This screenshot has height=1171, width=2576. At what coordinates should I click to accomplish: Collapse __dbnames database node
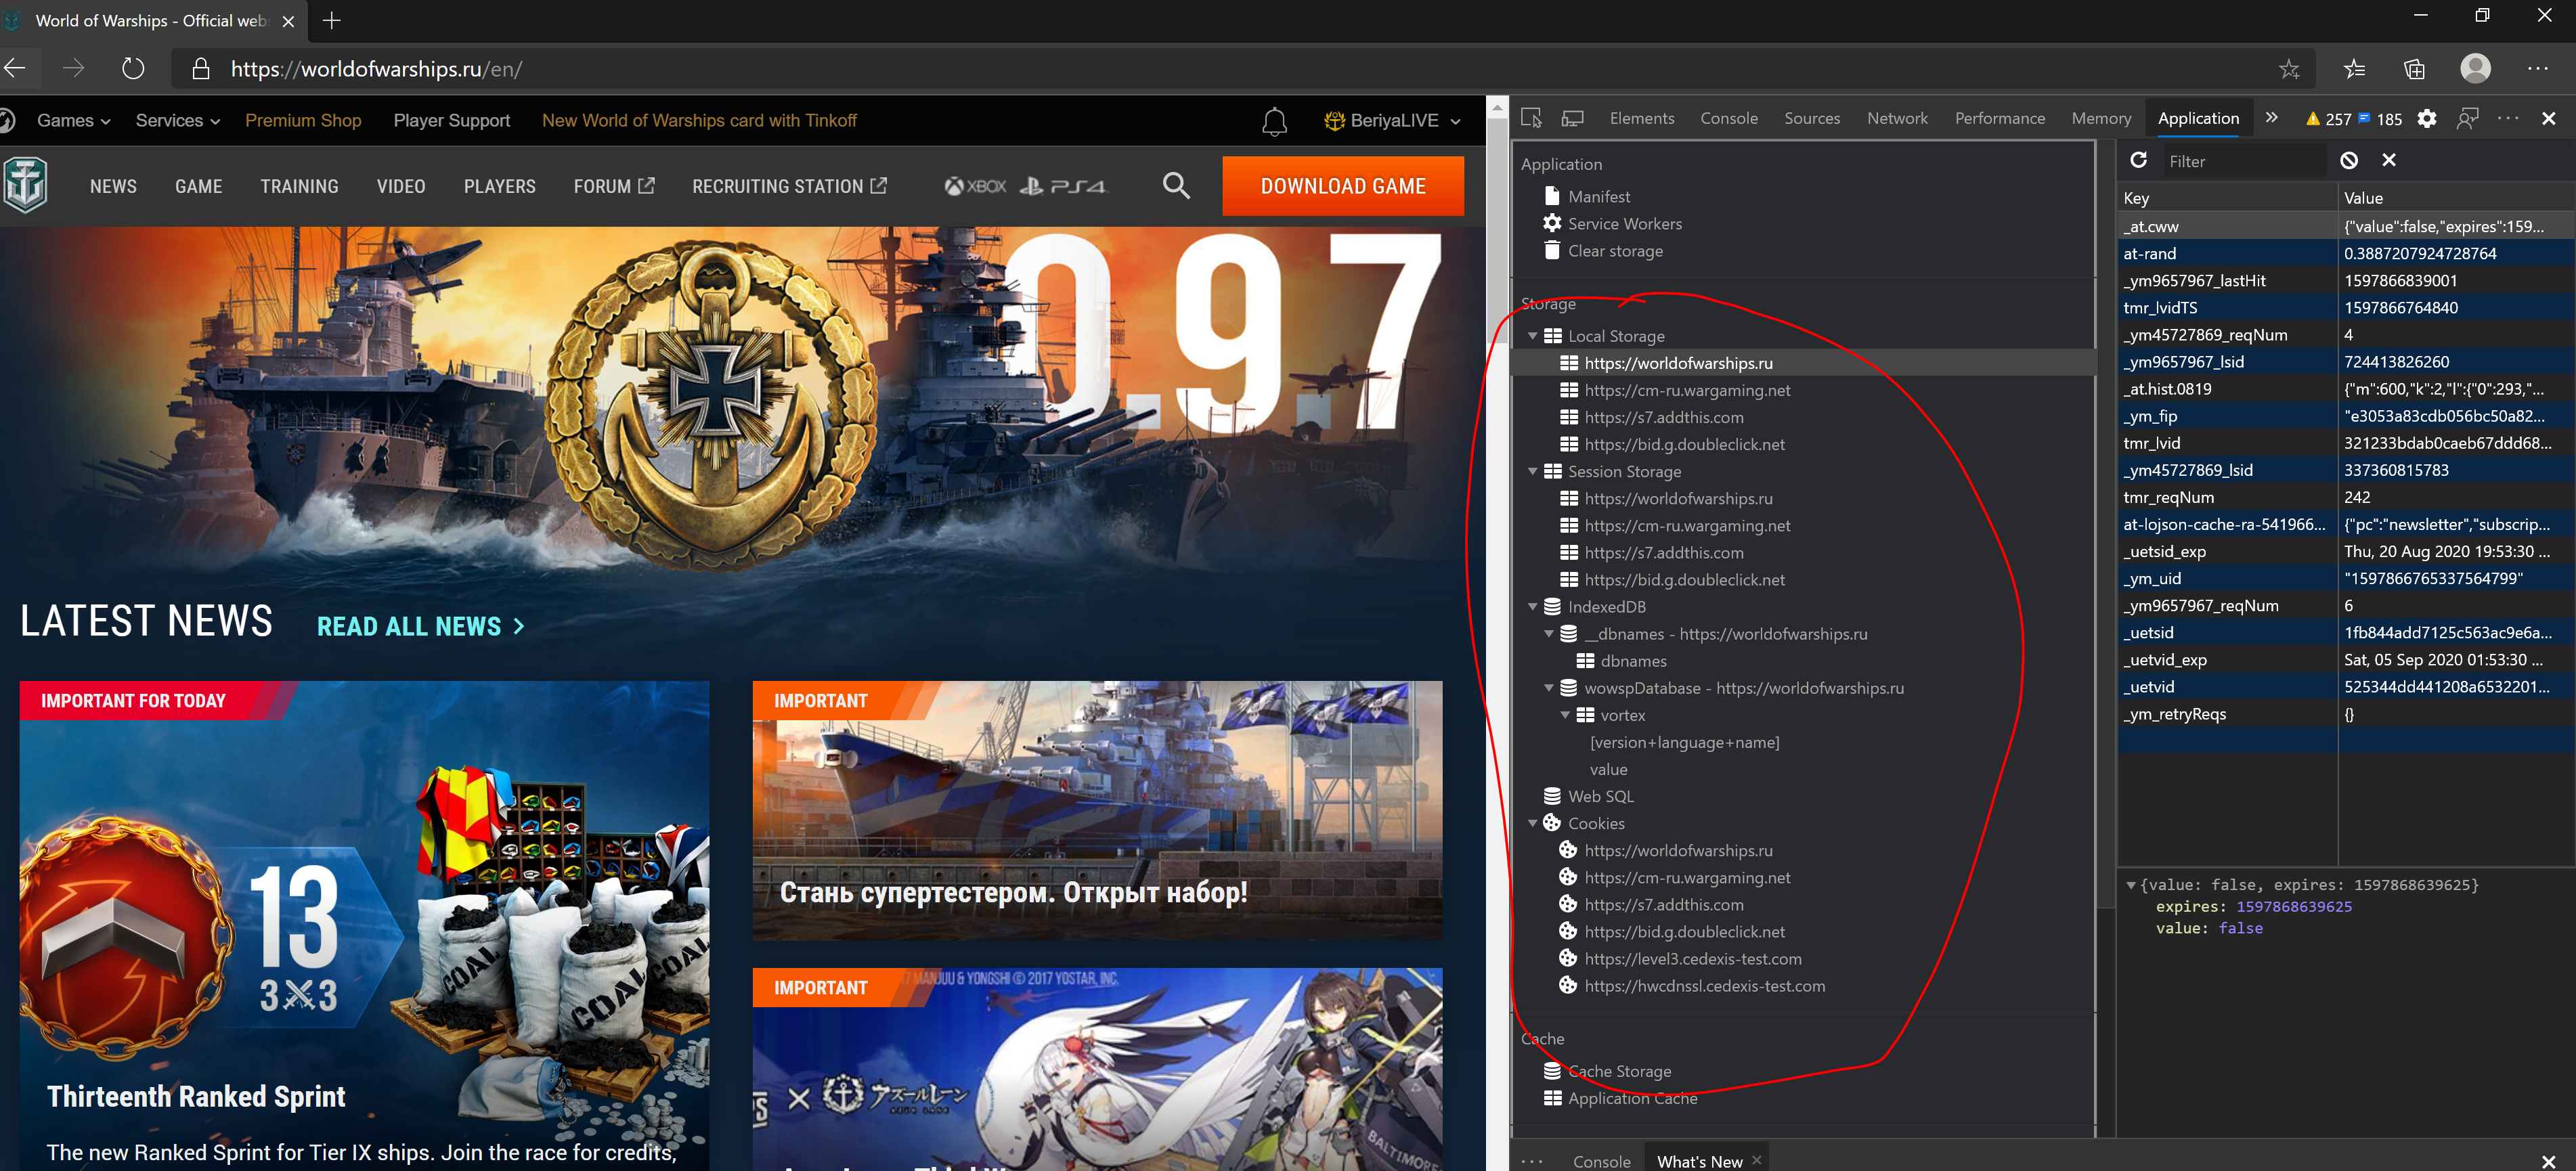point(1549,633)
